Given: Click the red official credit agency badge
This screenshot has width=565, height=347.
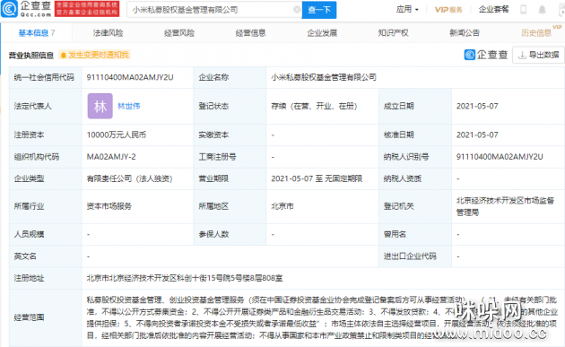Looking at the screenshot, I should (x=87, y=9).
